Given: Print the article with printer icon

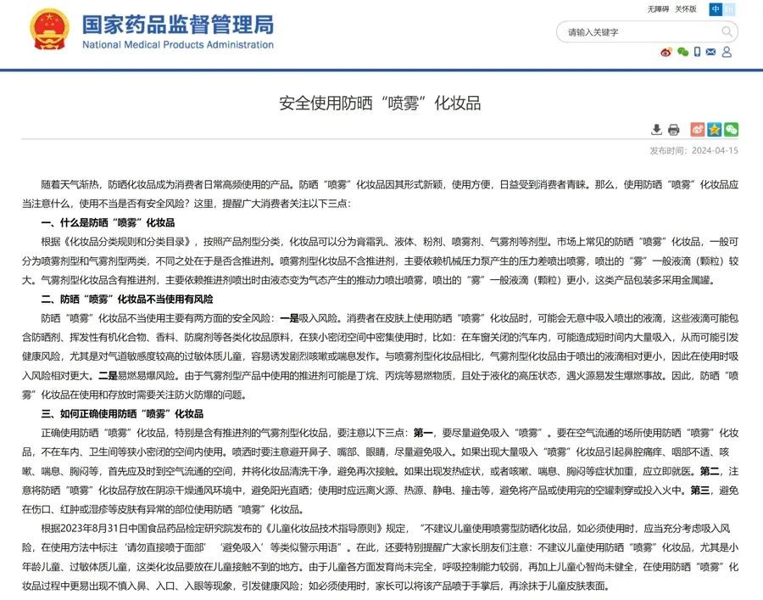Looking at the screenshot, I should coord(673,130).
